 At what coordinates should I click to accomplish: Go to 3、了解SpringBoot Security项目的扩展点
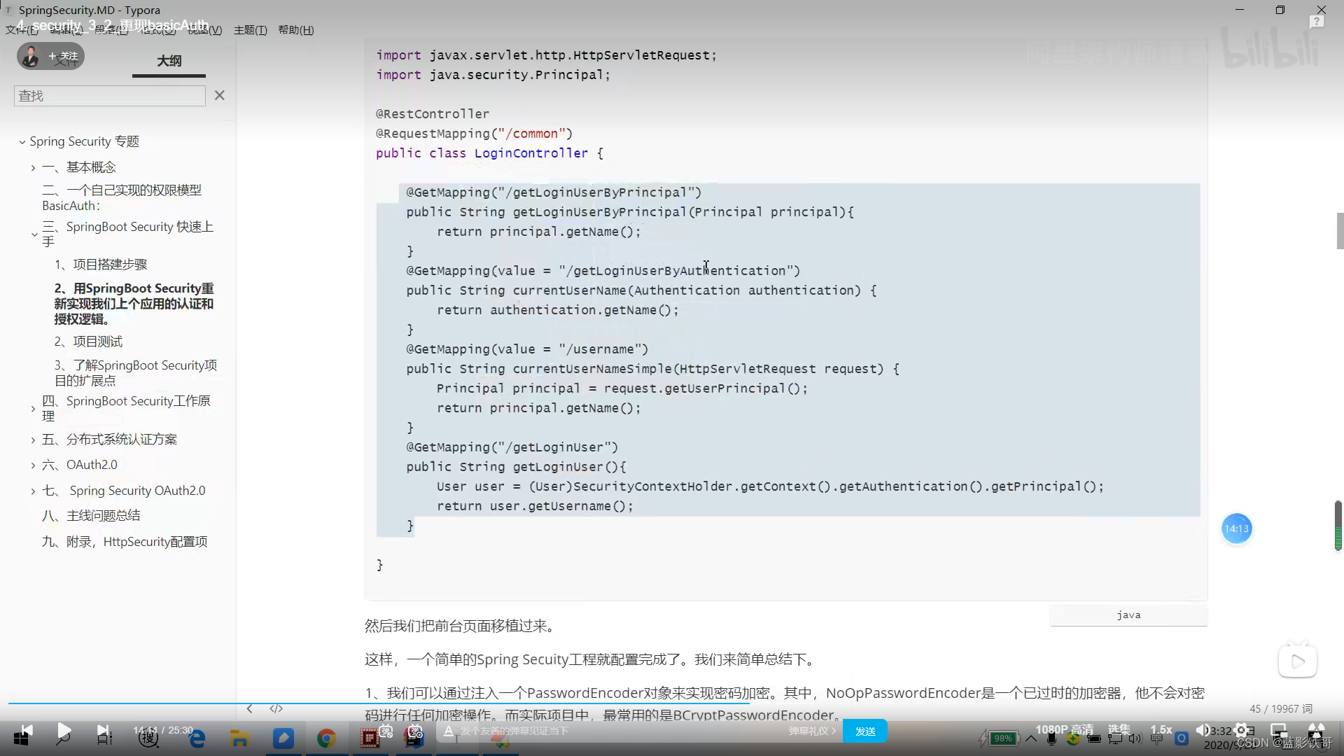[x=136, y=373]
